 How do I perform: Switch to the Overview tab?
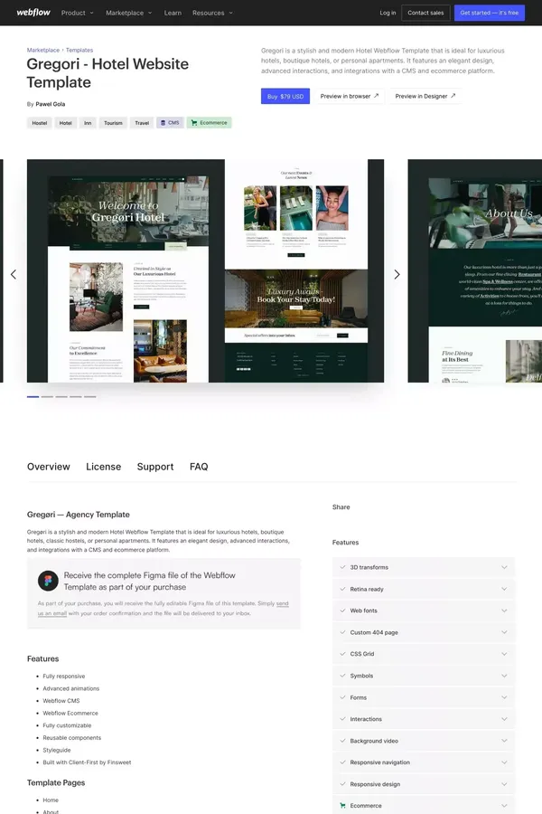[48, 467]
